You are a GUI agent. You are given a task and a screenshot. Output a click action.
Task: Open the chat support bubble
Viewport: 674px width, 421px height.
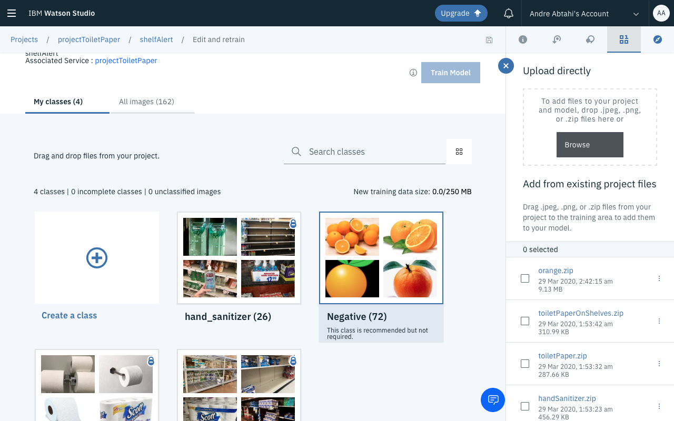pyautogui.click(x=493, y=399)
